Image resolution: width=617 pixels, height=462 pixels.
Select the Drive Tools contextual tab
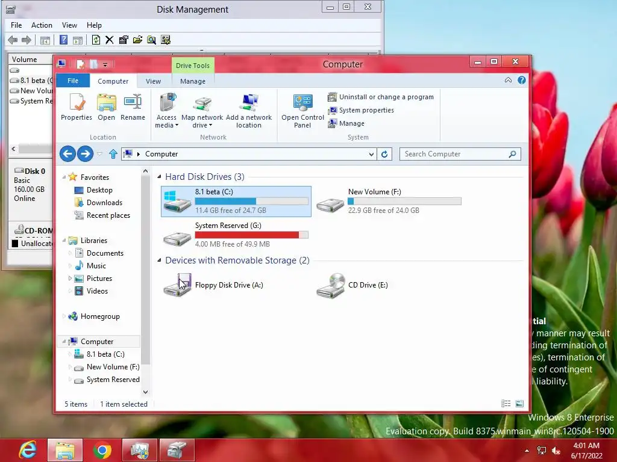(193, 65)
